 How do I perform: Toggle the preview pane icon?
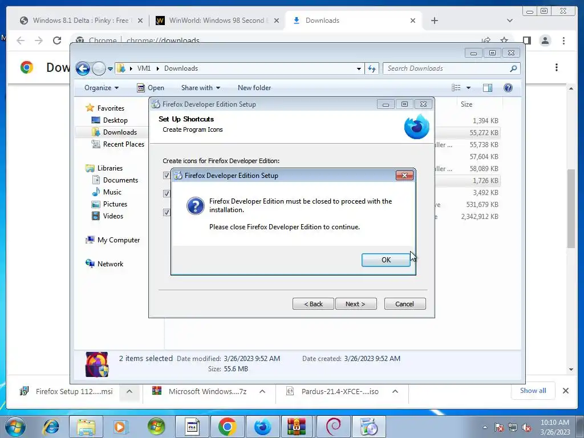[x=488, y=87]
